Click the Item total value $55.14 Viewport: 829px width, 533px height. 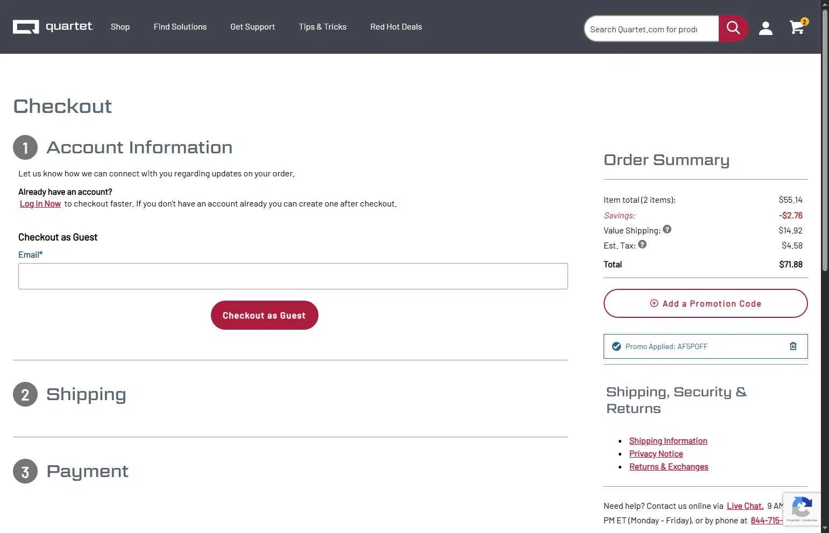point(791,200)
